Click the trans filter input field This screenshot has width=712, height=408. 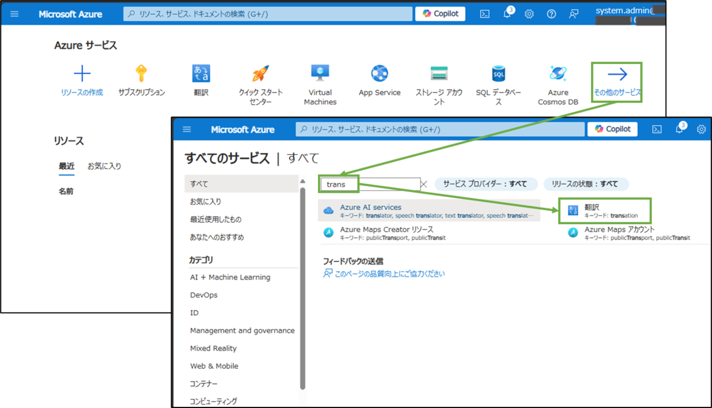pos(370,184)
